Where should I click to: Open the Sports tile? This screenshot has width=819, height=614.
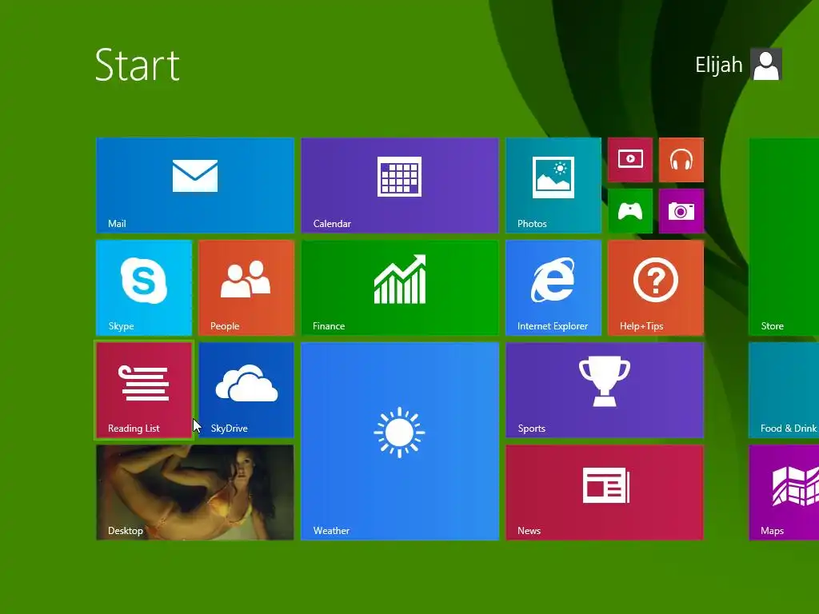click(x=605, y=390)
